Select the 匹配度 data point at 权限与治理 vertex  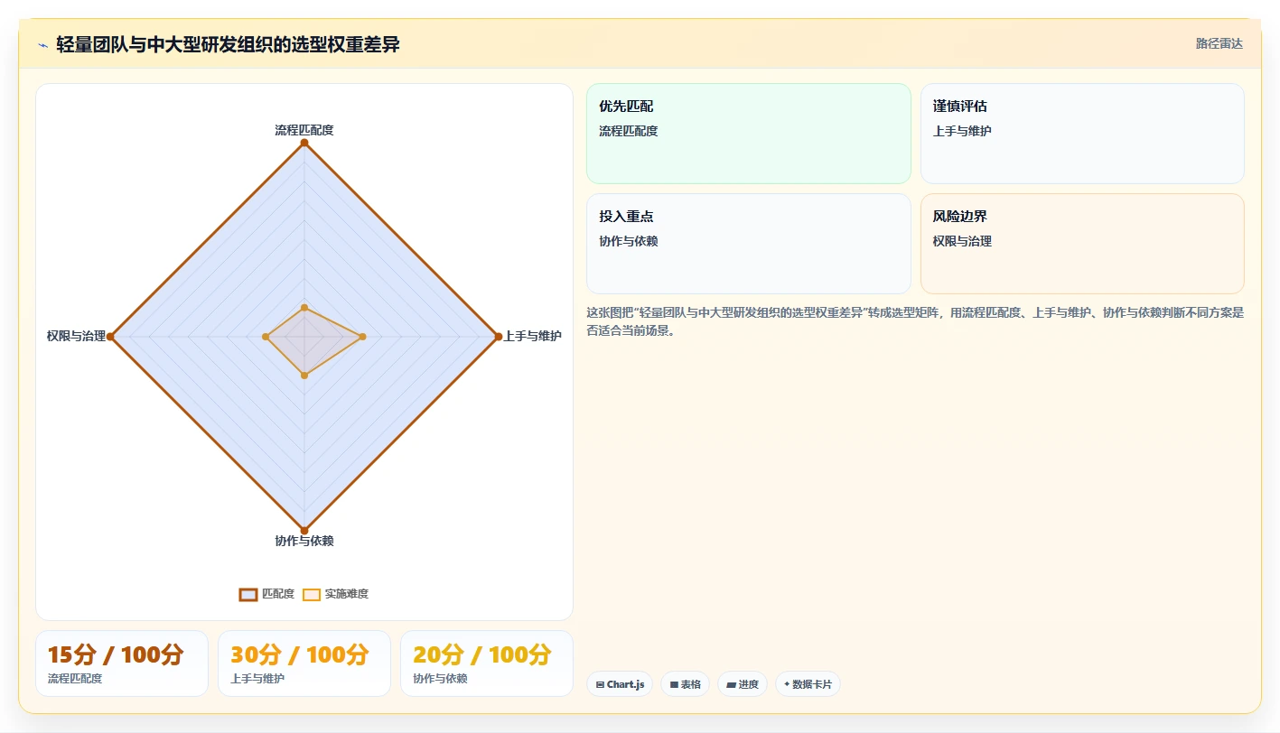111,337
